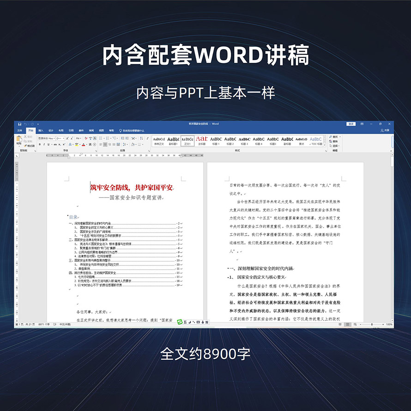The height and width of the screenshot is (411, 411).
Task: Click the Sign in button in title bar
Action: (x=351, y=124)
